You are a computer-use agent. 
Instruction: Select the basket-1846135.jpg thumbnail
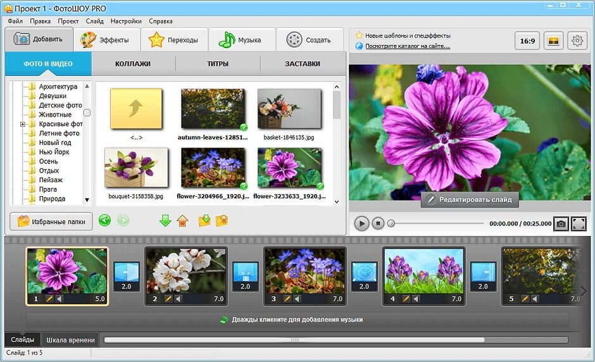pyautogui.click(x=289, y=109)
